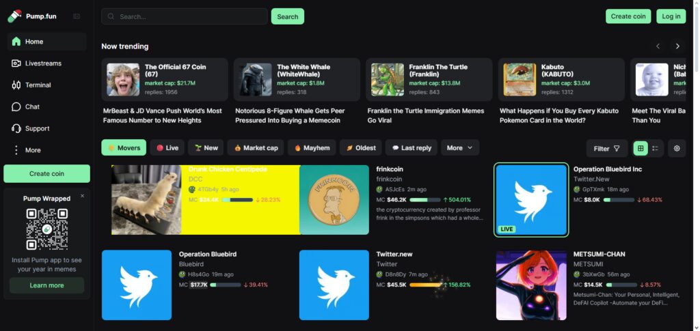
Task: Select the Live tab
Action: [x=167, y=148]
